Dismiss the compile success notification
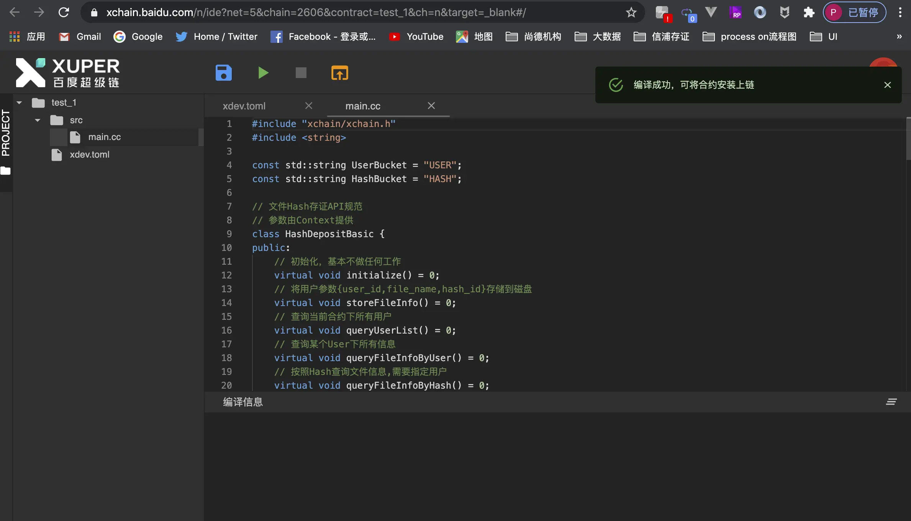Screen dimensions: 911x521 click(887, 85)
